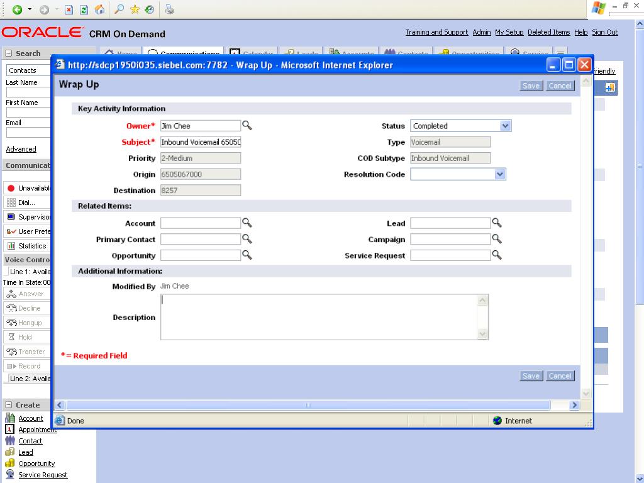Open the Dial keypad button

(x=26, y=203)
